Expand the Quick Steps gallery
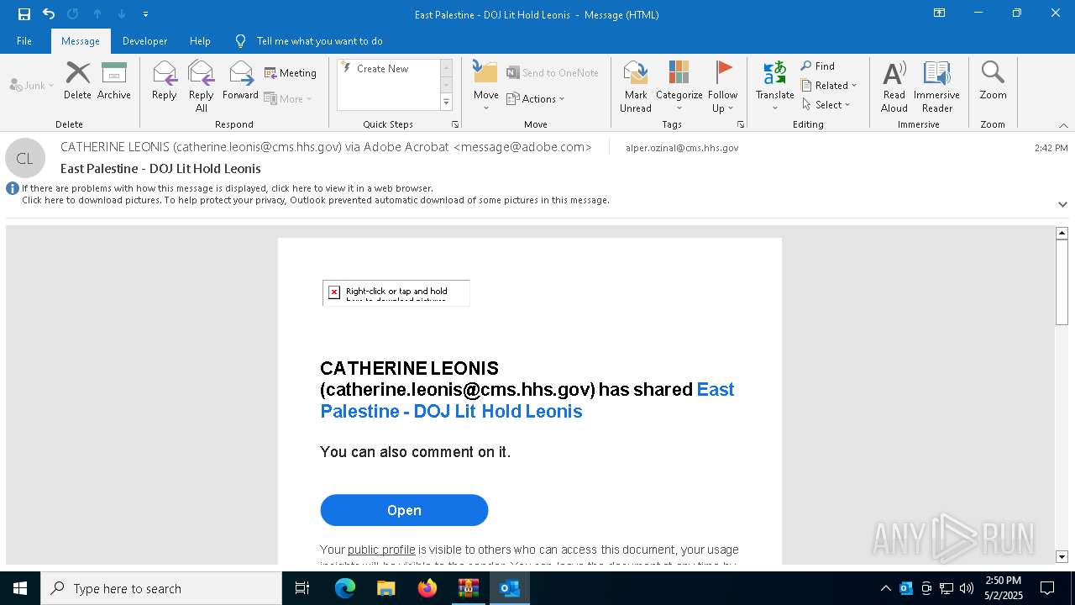 click(x=446, y=103)
